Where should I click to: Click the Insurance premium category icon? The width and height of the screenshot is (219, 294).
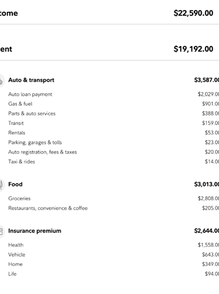tap(1, 232)
